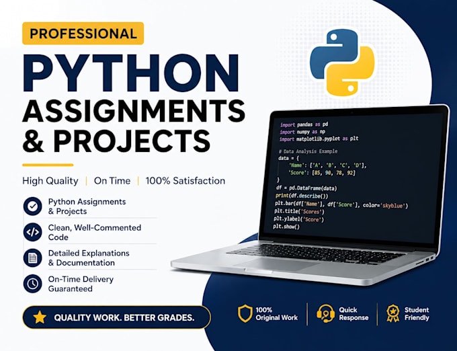Click the clock icon beside On-Time Delivery
Screen dimensions: 457x351
pos(33,284)
